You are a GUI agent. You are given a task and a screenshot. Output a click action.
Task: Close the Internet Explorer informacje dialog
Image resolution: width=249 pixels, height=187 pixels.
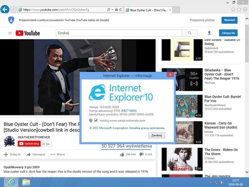[x=170, y=74]
